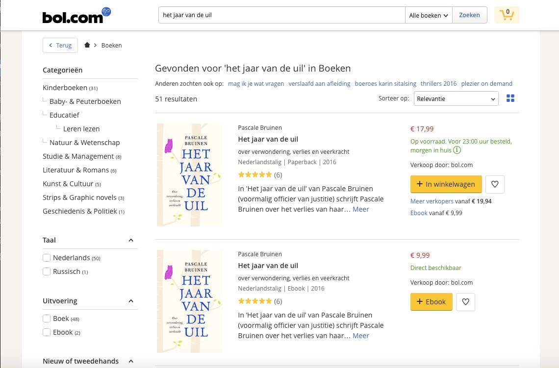Image resolution: width=559 pixels, height=368 pixels.
Task: Check the Nederlands language filter
Action: (47, 258)
